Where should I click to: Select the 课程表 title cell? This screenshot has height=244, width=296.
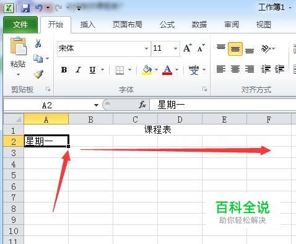pos(158,130)
